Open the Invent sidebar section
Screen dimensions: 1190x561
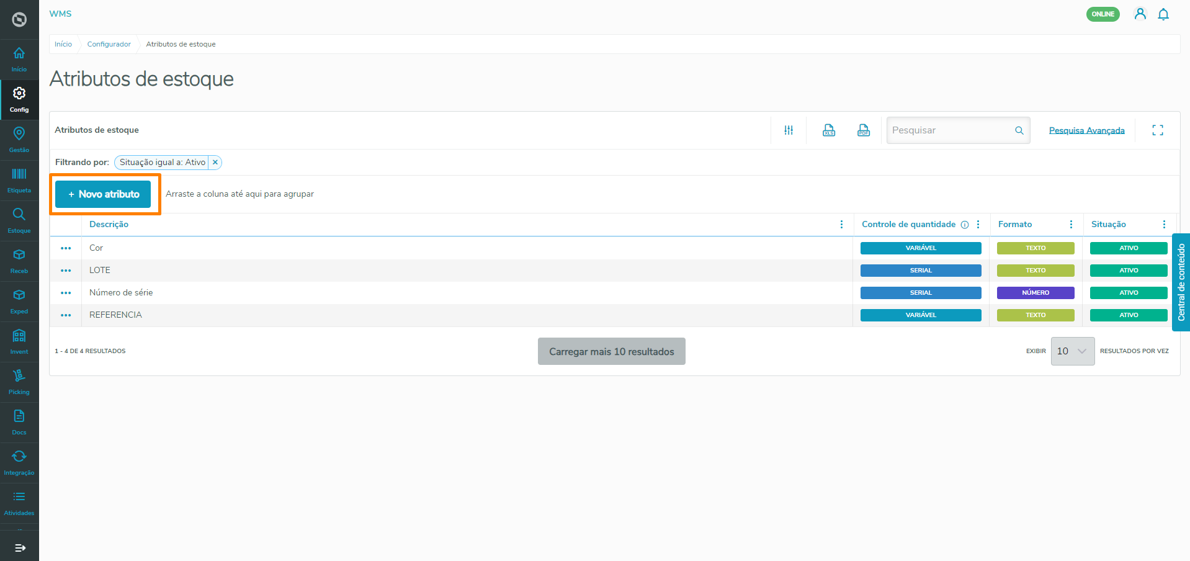(19, 342)
